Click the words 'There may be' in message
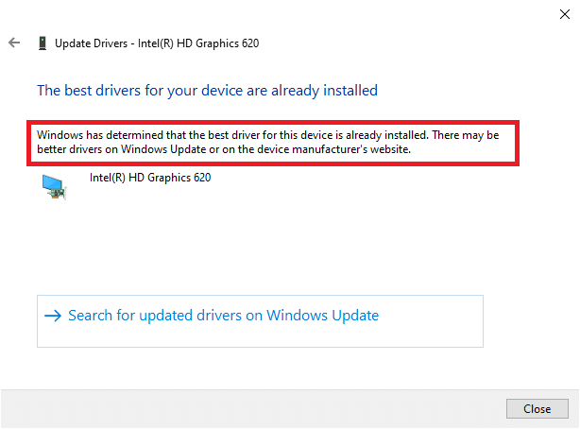This screenshot has width=580, height=429. tap(466, 135)
